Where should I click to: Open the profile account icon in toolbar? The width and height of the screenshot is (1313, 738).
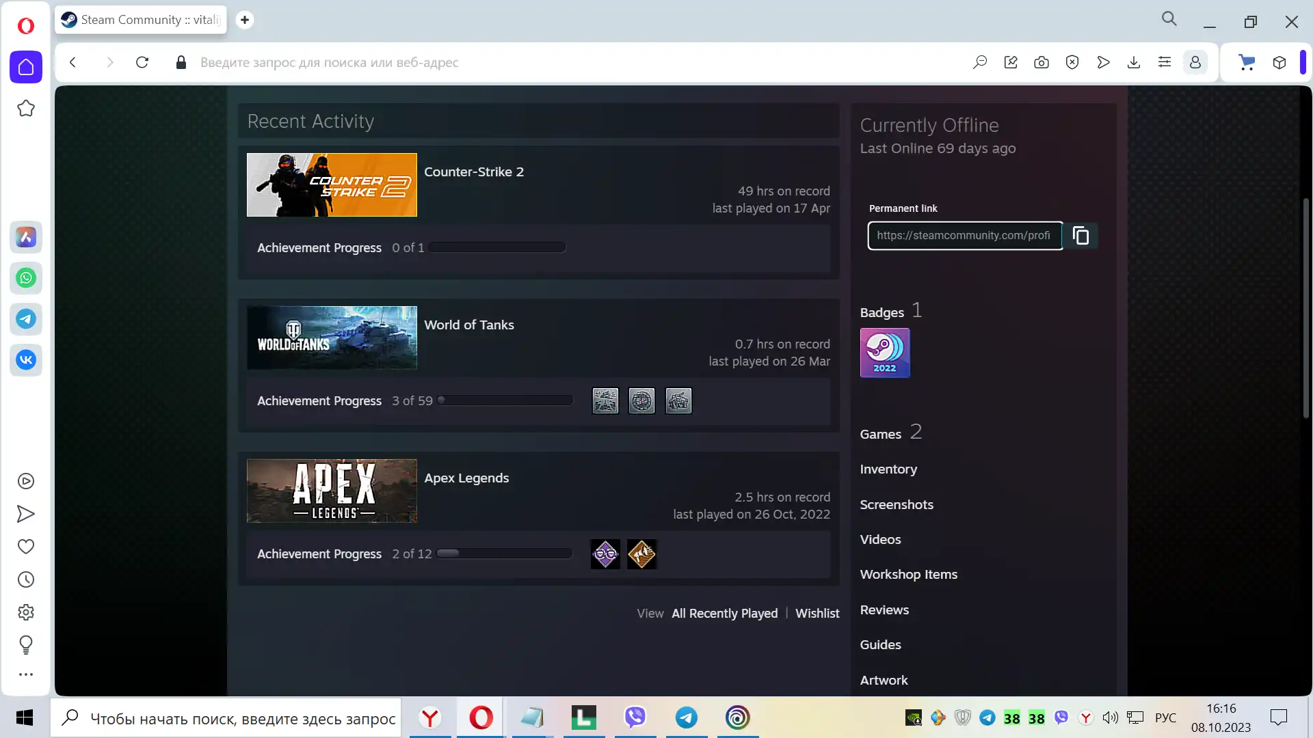(1195, 62)
